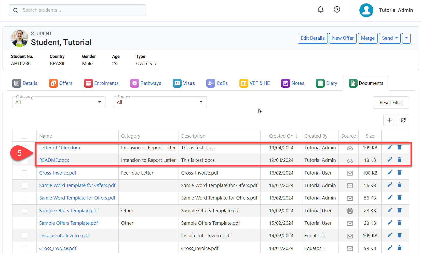Open the Letter of Offer.docx link
The width and height of the screenshot is (421, 253).
pyautogui.click(x=60, y=148)
